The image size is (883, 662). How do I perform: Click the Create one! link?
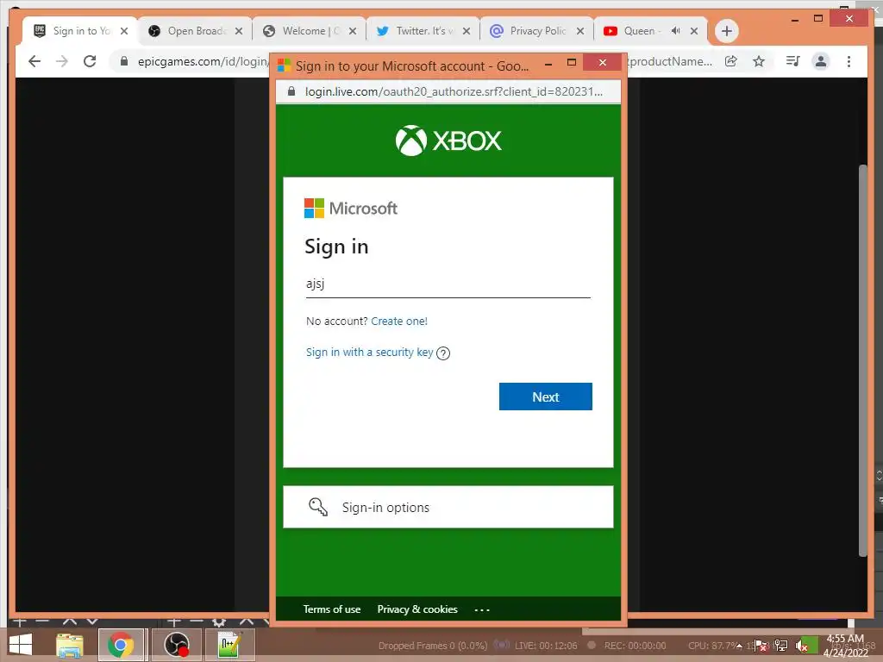click(x=399, y=321)
